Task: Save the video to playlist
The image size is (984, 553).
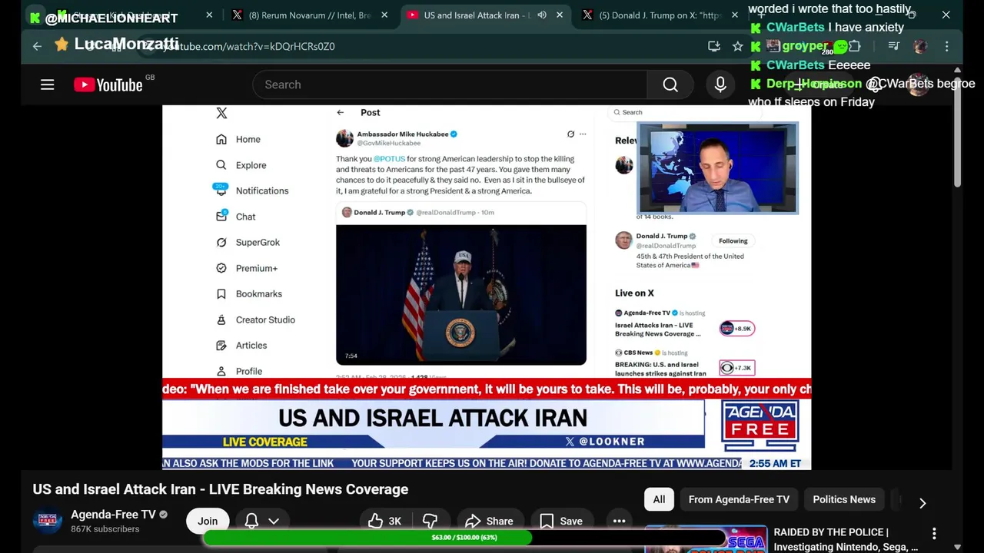Action: point(561,521)
